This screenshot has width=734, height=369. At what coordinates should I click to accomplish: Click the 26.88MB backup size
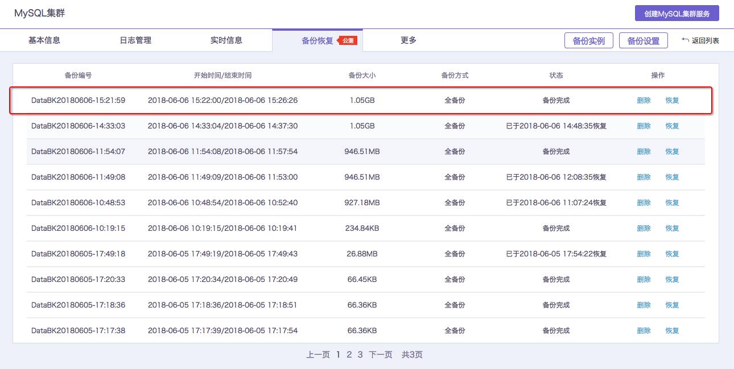click(x=362, y=254)
